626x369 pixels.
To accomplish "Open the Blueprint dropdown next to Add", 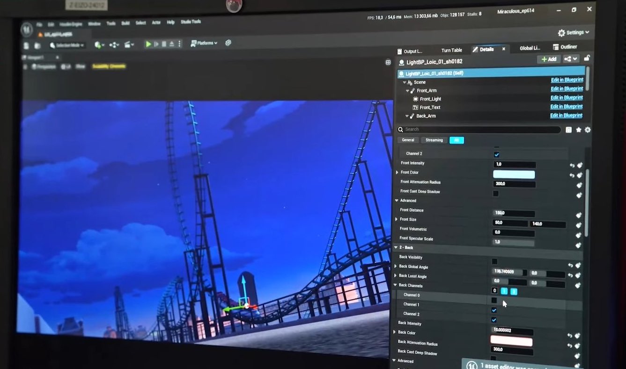I will point(571,59).
